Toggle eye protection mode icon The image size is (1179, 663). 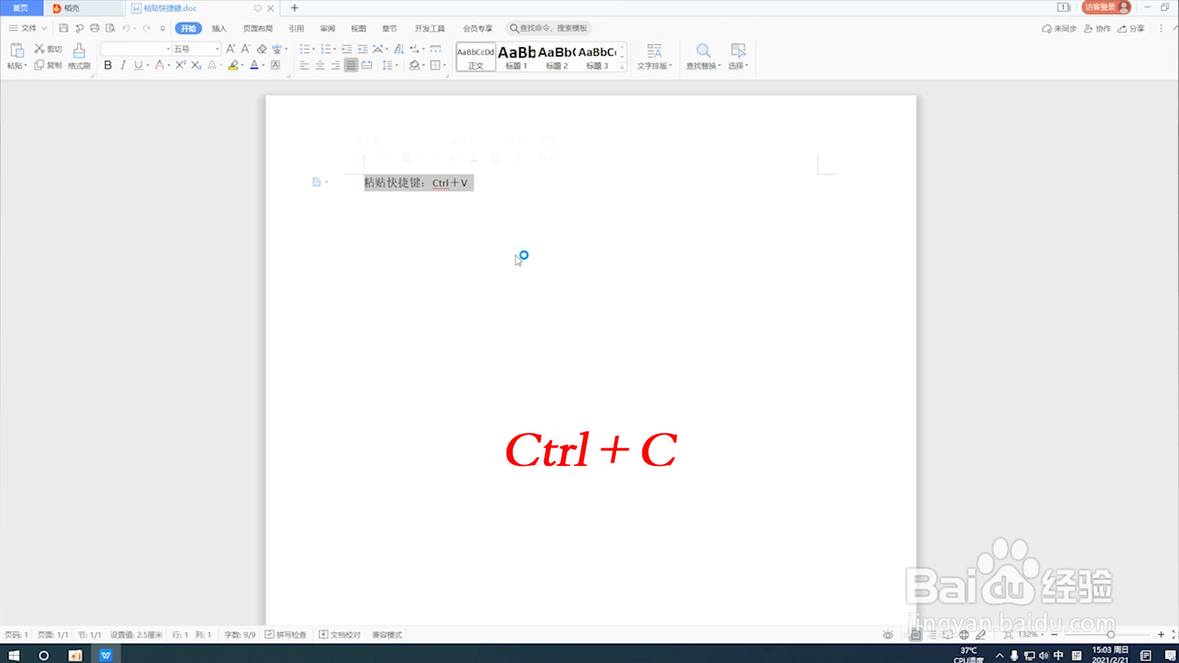(888, 635)
